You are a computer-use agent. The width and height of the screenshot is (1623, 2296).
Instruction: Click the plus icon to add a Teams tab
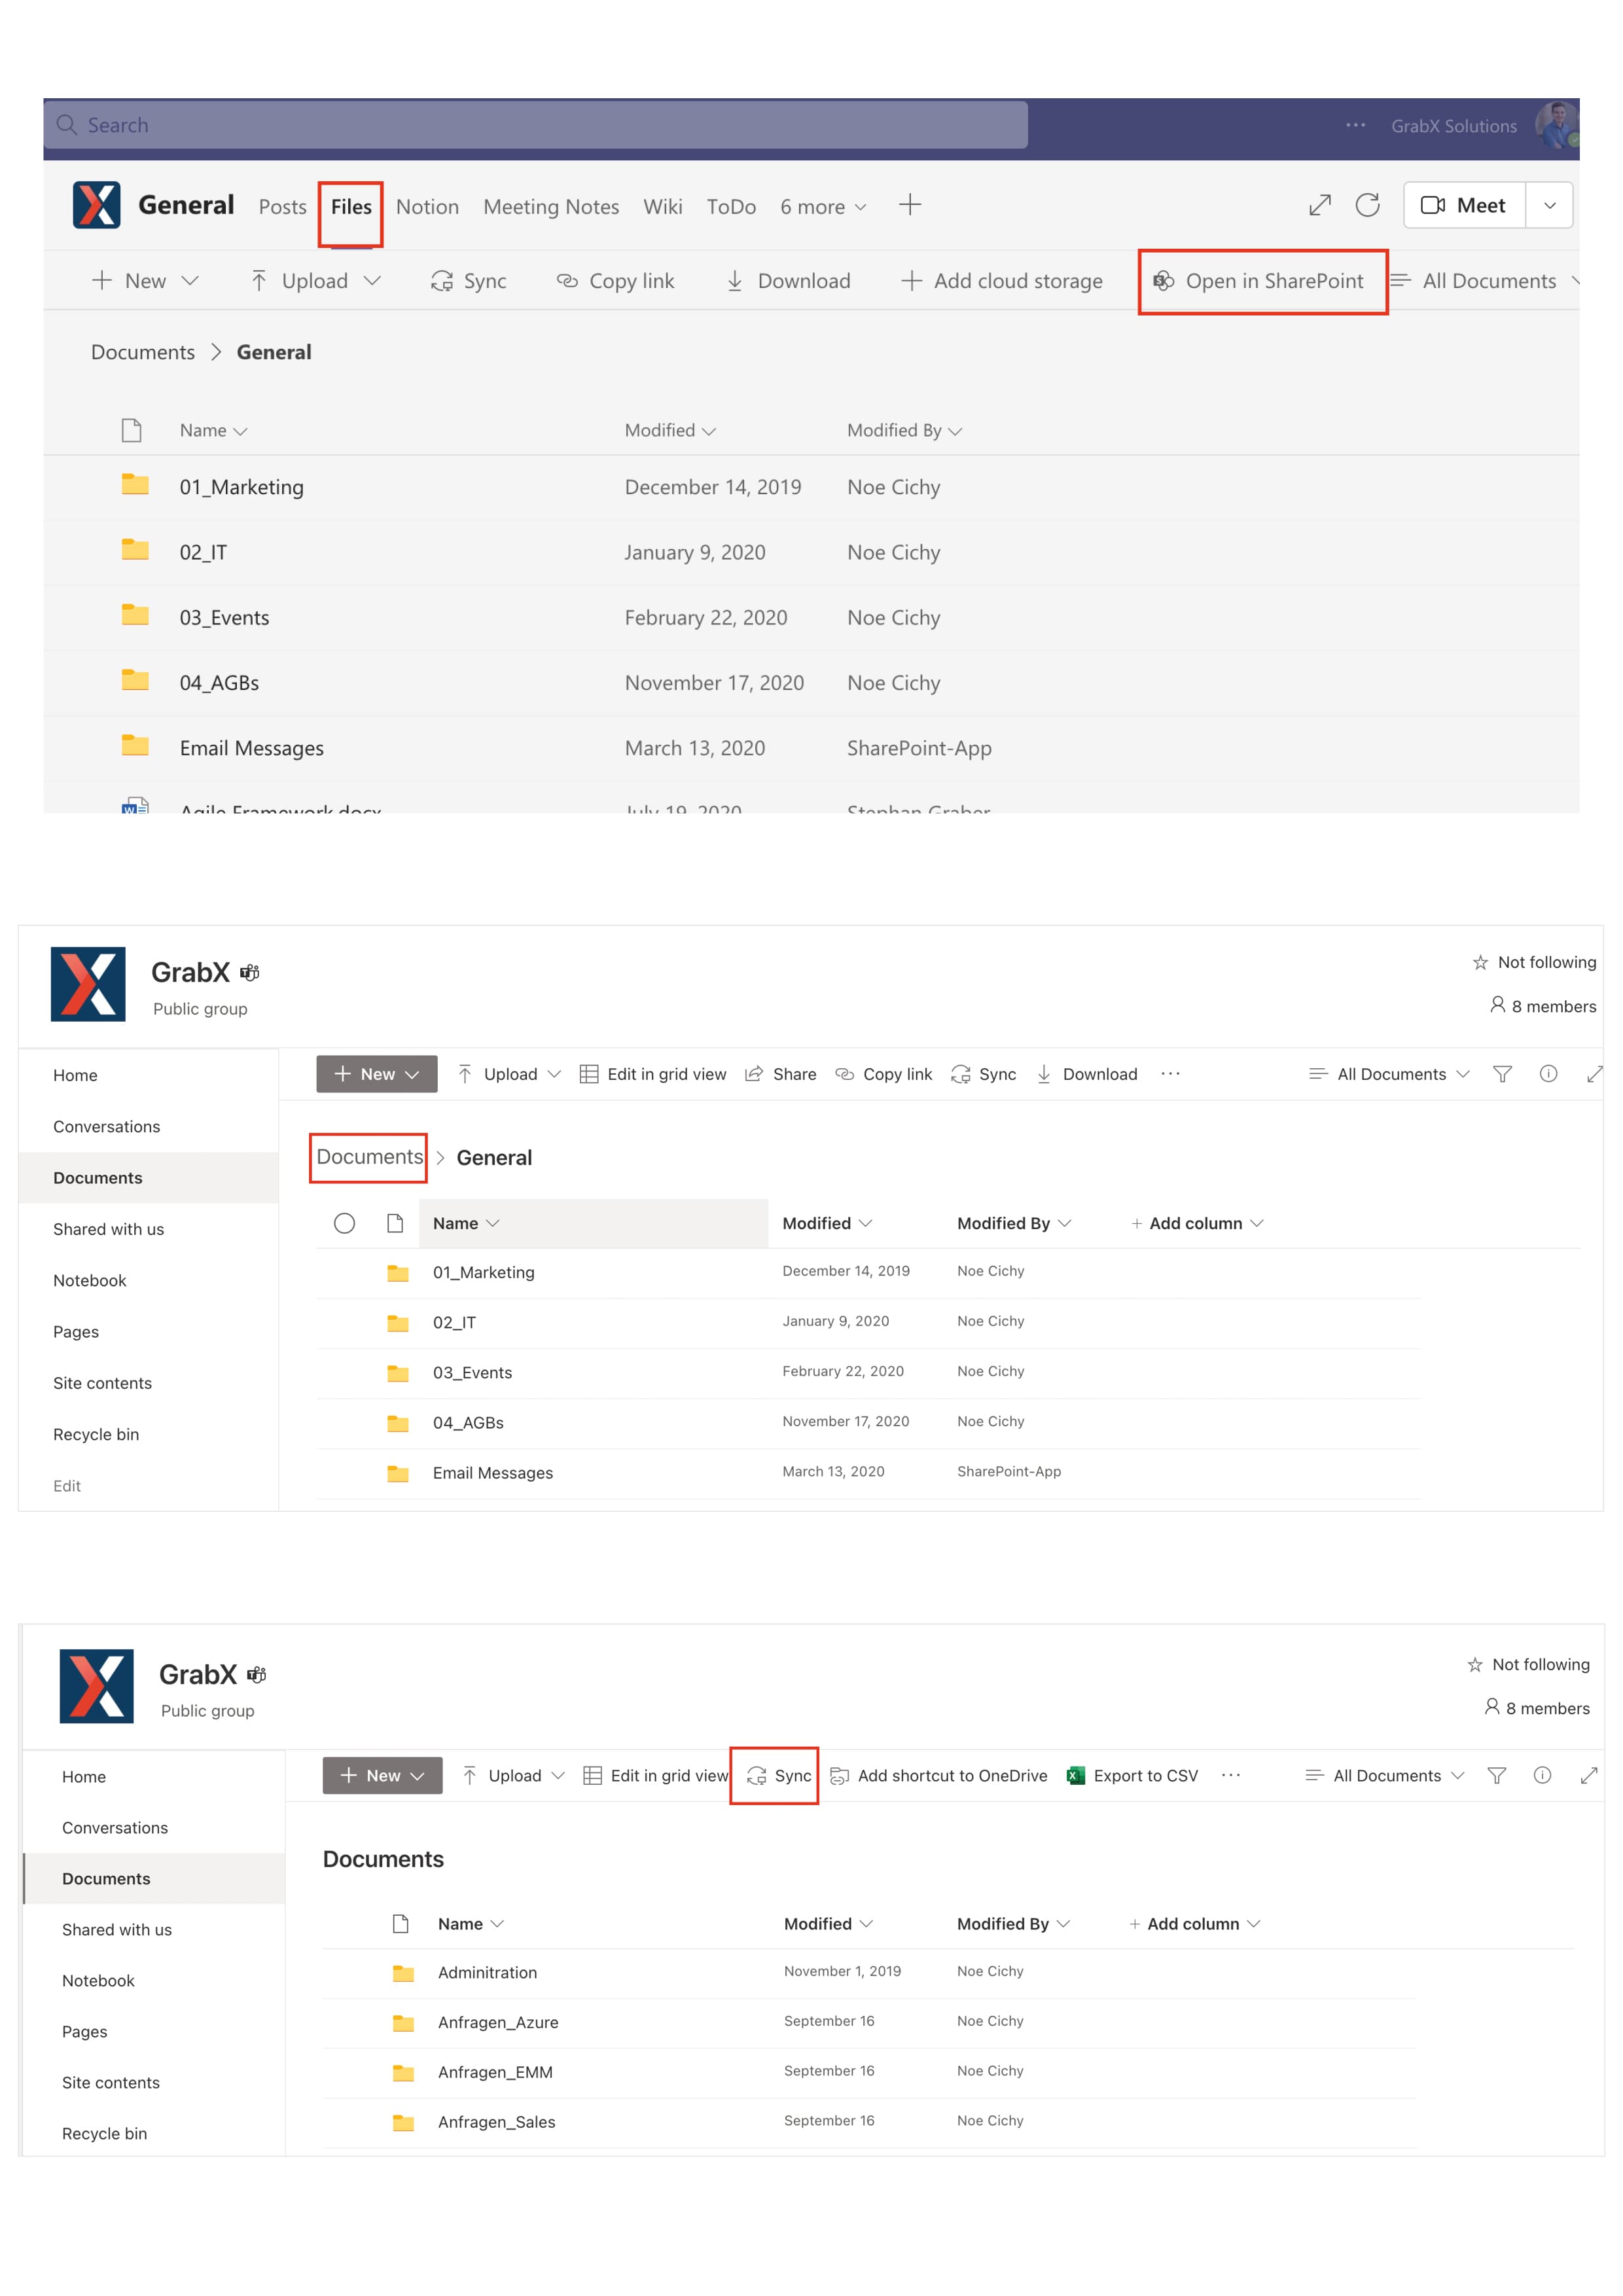point(909,205)
